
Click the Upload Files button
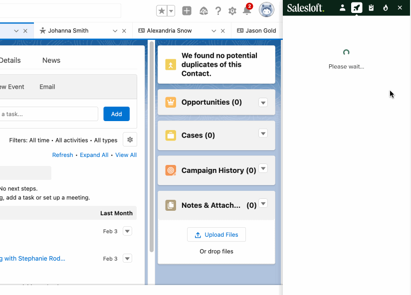216,234
